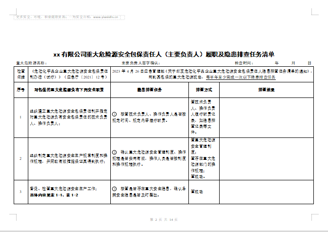Screen dimensions: 328x232
Task: Click the empty 排查结果 cell of row 2
Action: point(266,159)
